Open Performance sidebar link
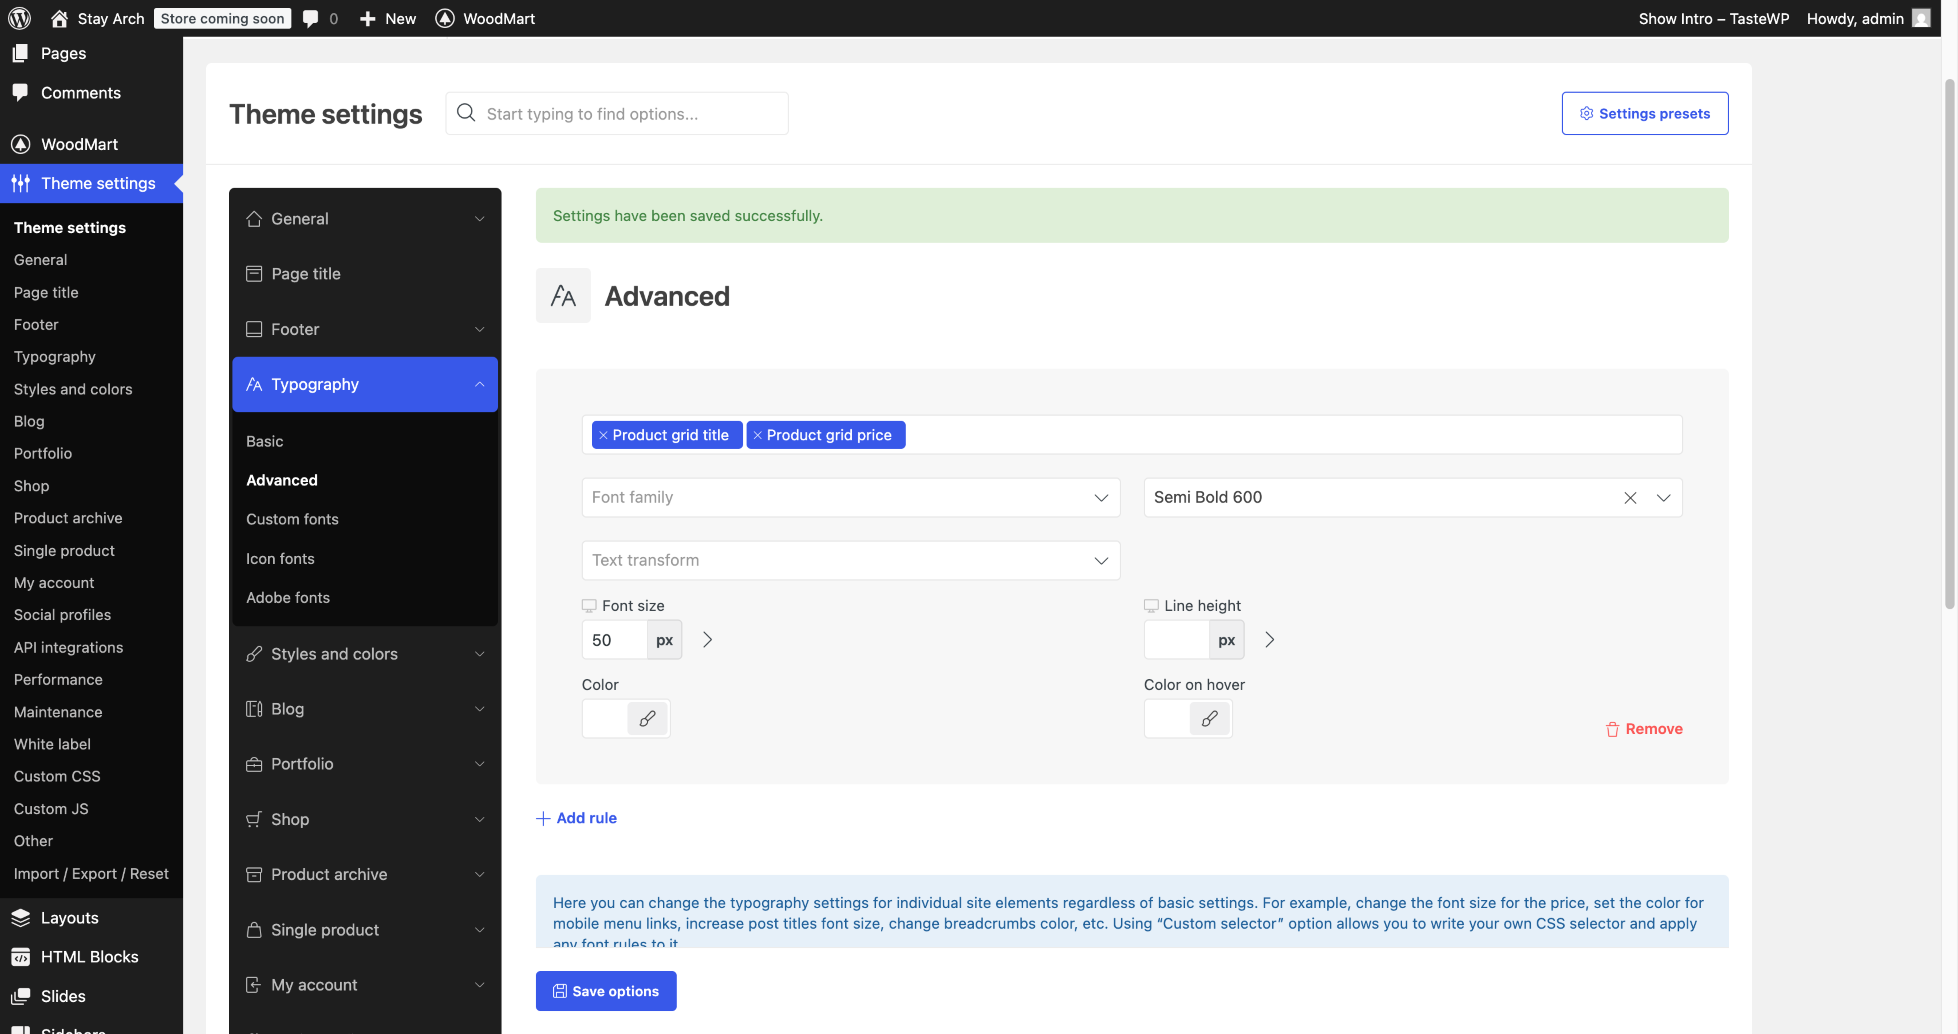The width and height of the screenshot is (1958, 1034). (x=58, y=680)
